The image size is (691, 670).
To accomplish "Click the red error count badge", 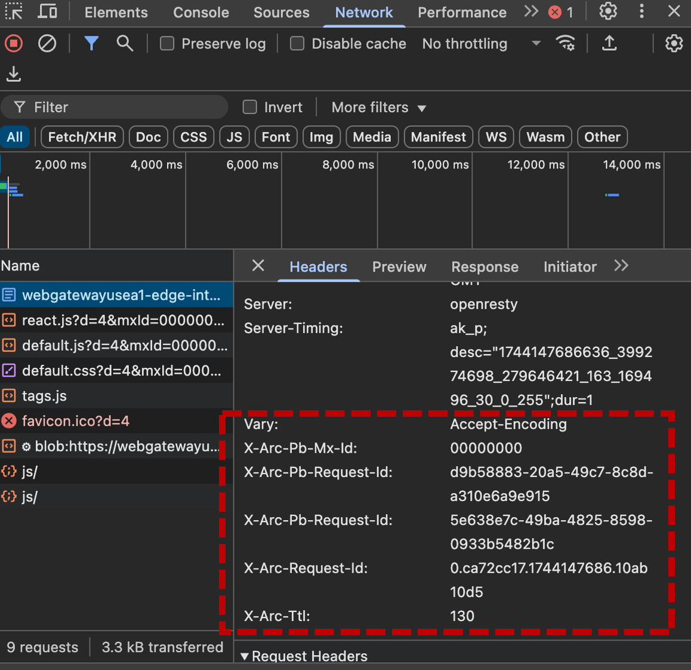I will [x=561, y=12].
